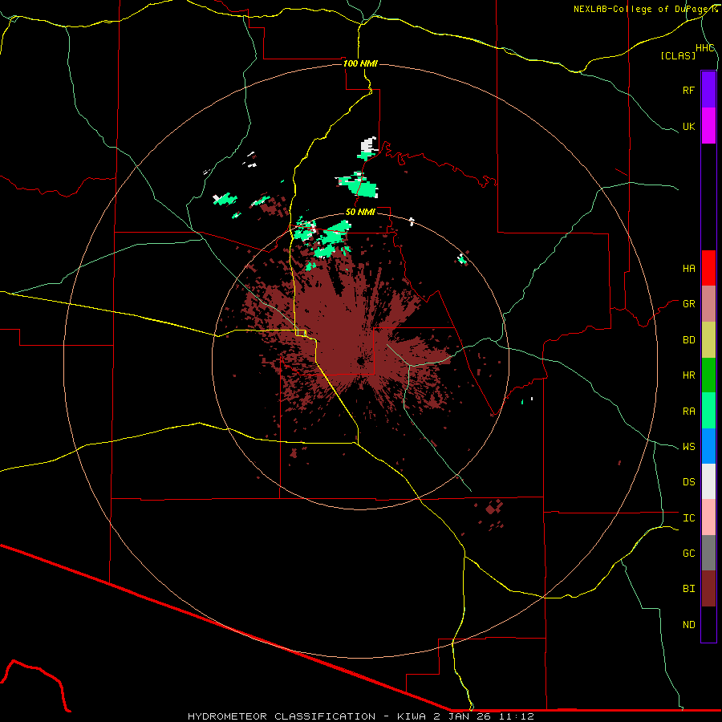Image resolution: width=722 pixels, height=722 pixels.
Task: Click the 50 NMI range ring label
Action: coord(360,212)
